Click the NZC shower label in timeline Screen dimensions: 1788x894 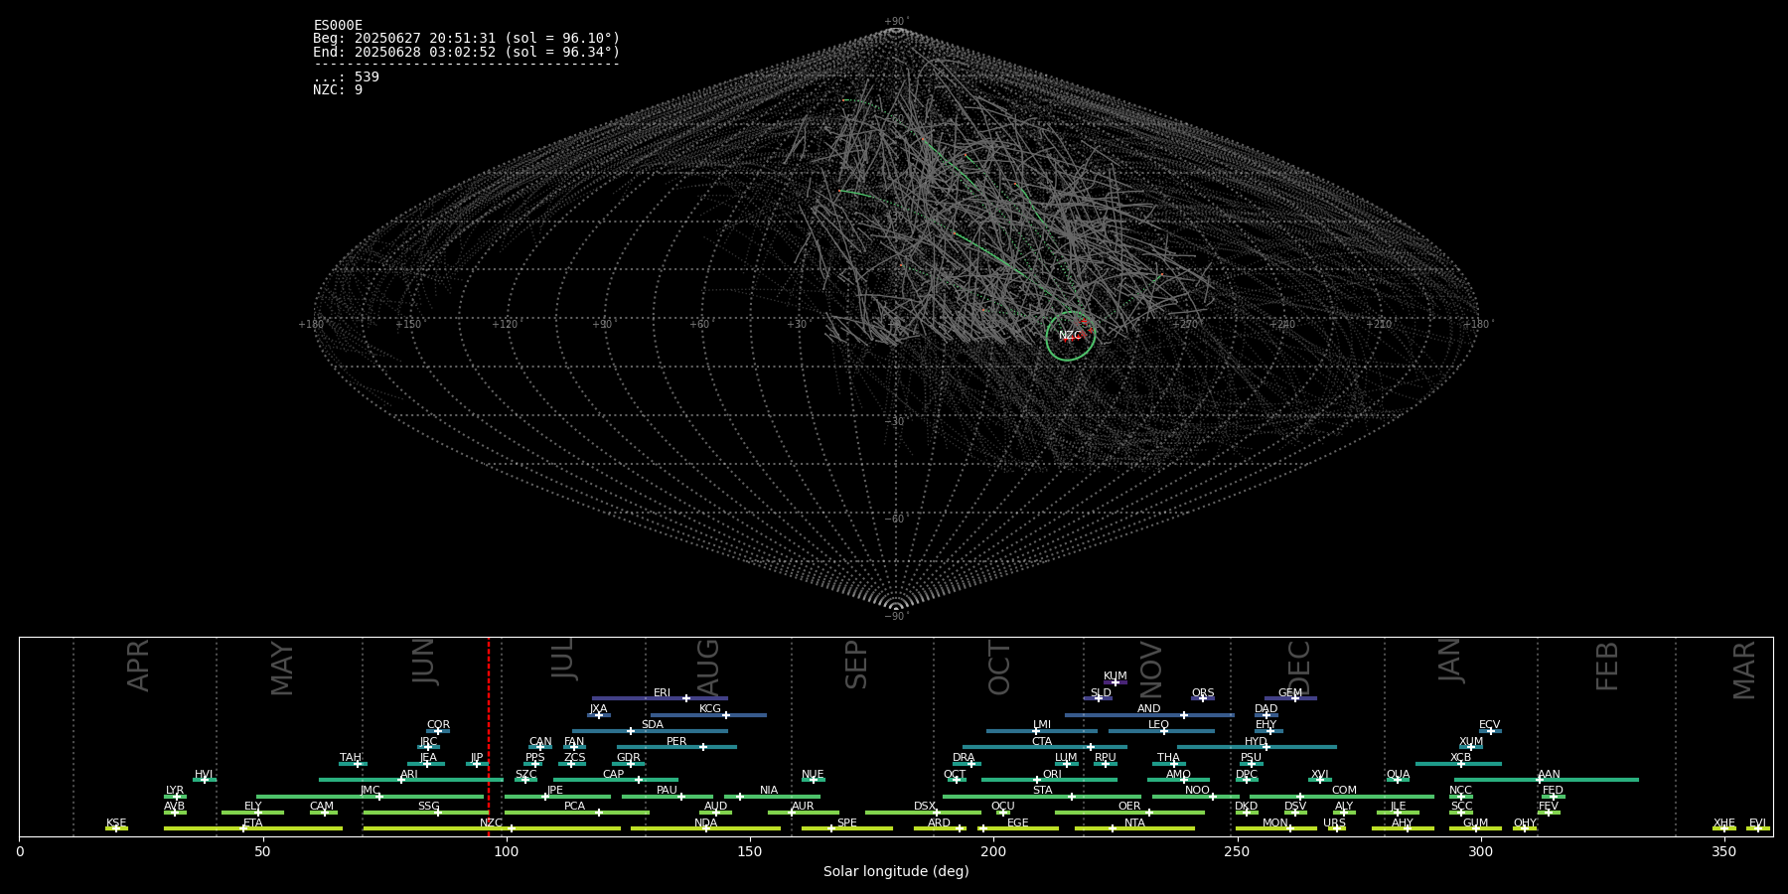(x=492, y=823)
